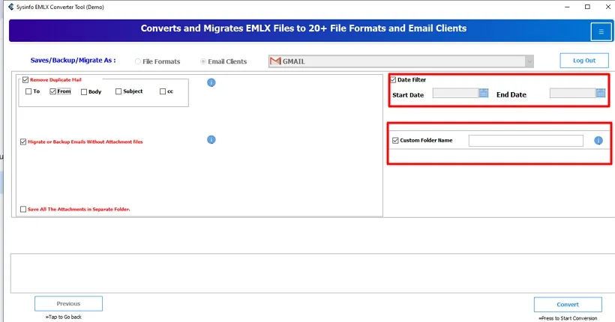Toggle the Remove Duplicate Mail checkbox
615x322 pixels.
[25, 79]
